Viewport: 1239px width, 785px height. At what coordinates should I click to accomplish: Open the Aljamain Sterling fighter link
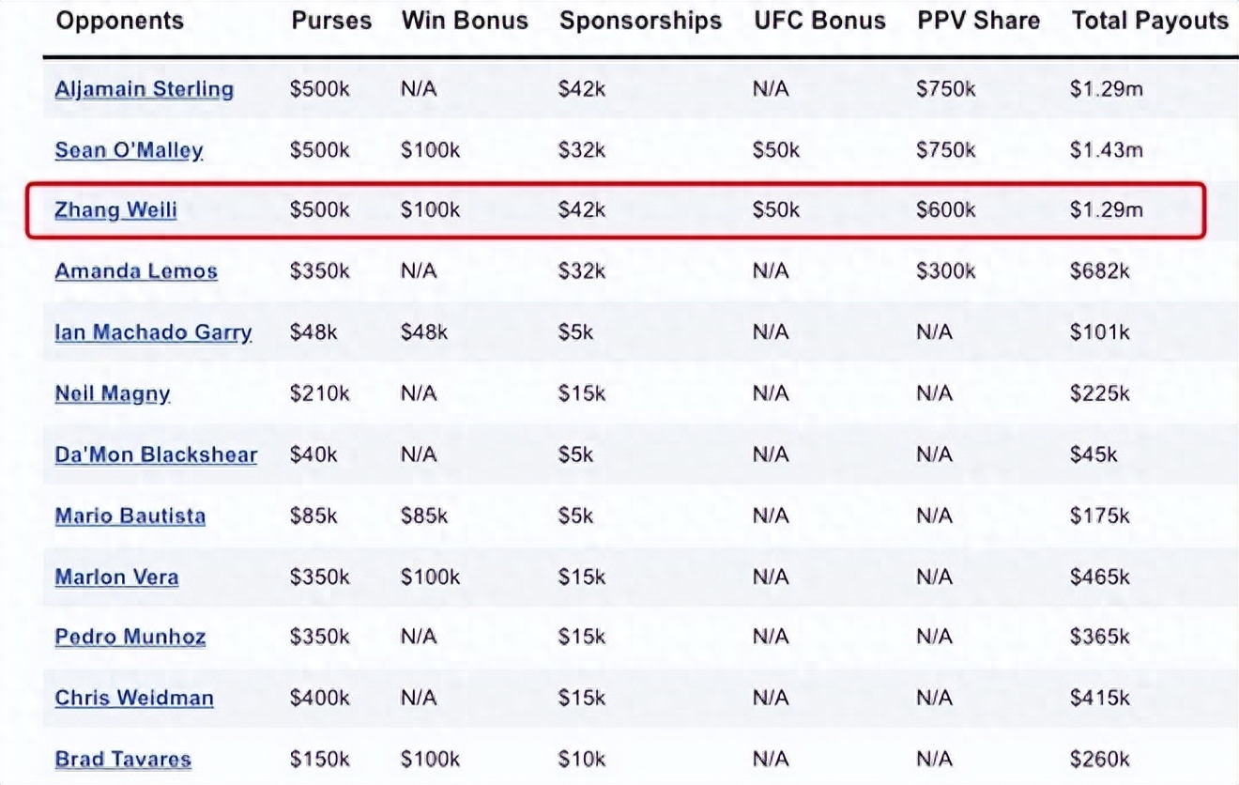[x=145, y=90]
